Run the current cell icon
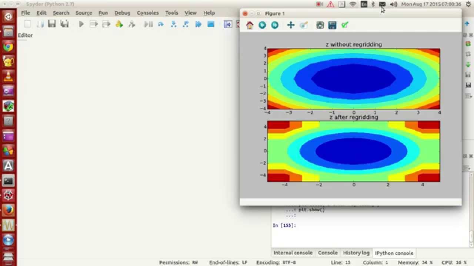The image size is (474, 266). click(x=94, y=24)
